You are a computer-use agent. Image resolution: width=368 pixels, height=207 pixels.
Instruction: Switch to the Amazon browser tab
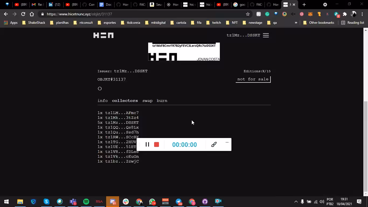click(x=155, y=5)
